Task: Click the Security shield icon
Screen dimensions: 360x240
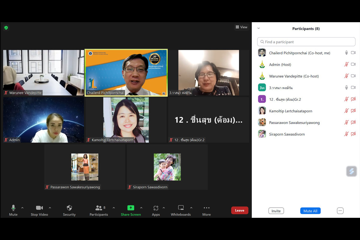Action: coord(69,208)
